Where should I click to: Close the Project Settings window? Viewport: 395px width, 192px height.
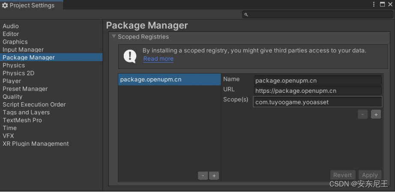pyautogui.click(x=390, y=4)
